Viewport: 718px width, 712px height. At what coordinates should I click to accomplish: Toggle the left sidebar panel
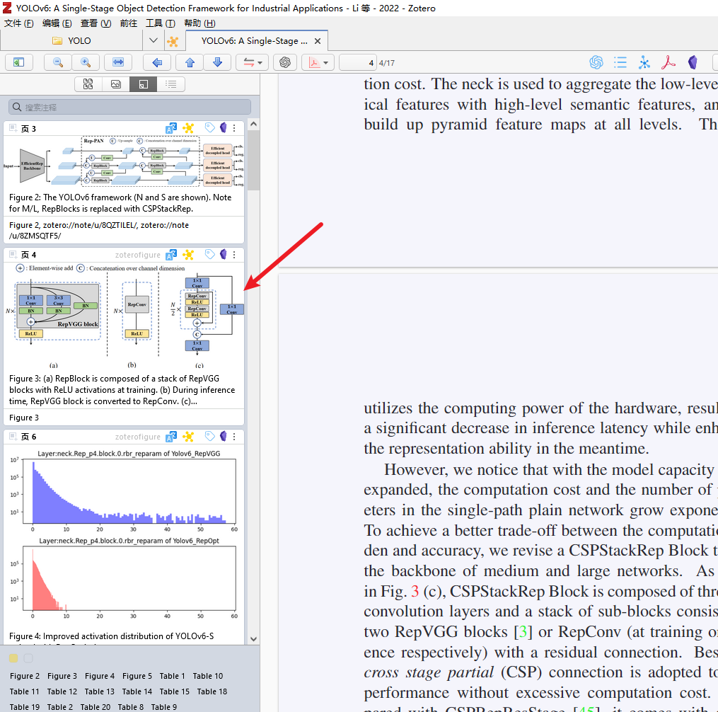pos(18,62)
